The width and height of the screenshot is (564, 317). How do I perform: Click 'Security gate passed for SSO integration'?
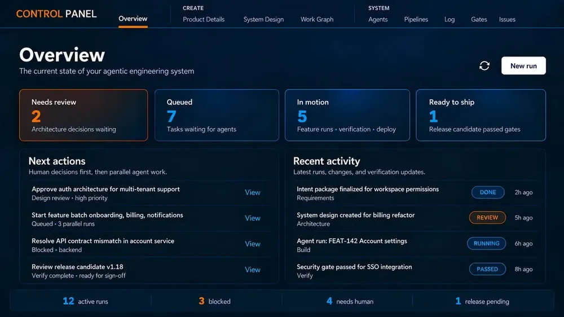tap(354, 267)
